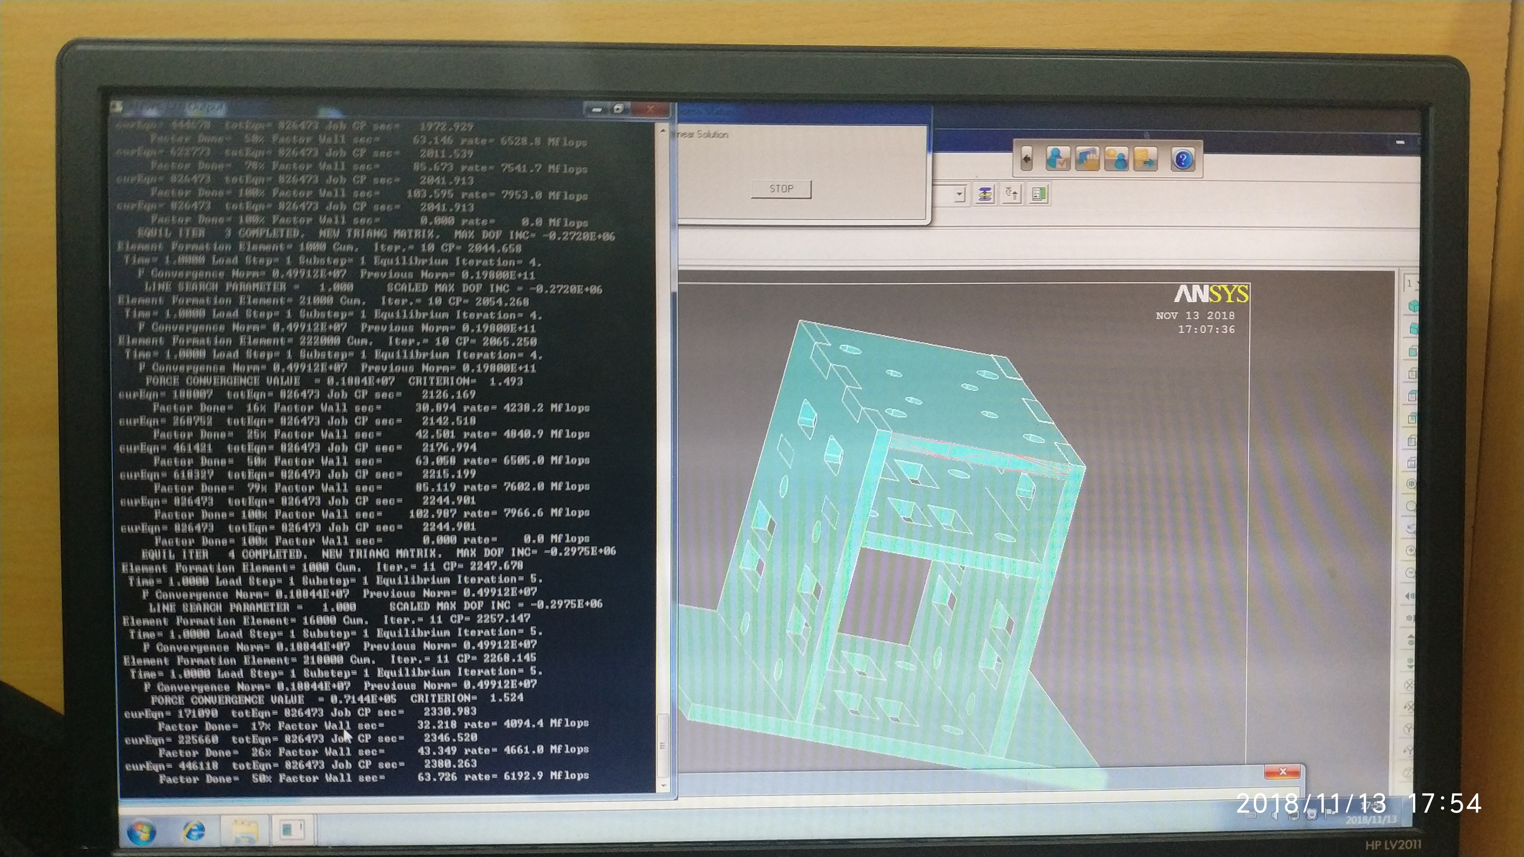The height and width of the screenshot is (857, 1524).
Task: Click the Raise Hidden stacked-layers toolbar icon
Action: pyautogui.click(x=985, y=194)
